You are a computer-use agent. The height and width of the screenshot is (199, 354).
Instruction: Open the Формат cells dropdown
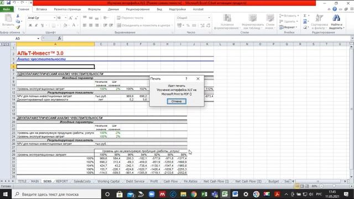pyautogui.click(x=288, y=27)
